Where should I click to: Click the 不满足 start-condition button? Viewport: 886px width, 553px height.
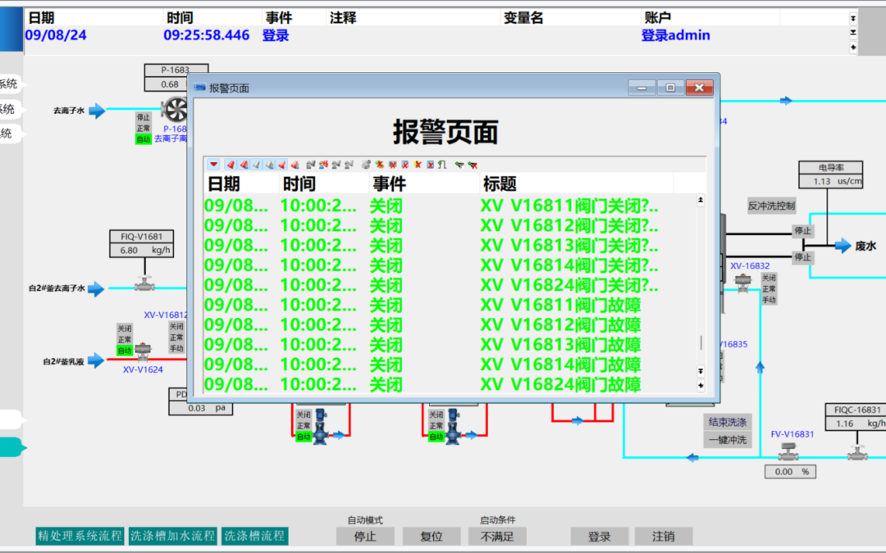pos(497,536)
